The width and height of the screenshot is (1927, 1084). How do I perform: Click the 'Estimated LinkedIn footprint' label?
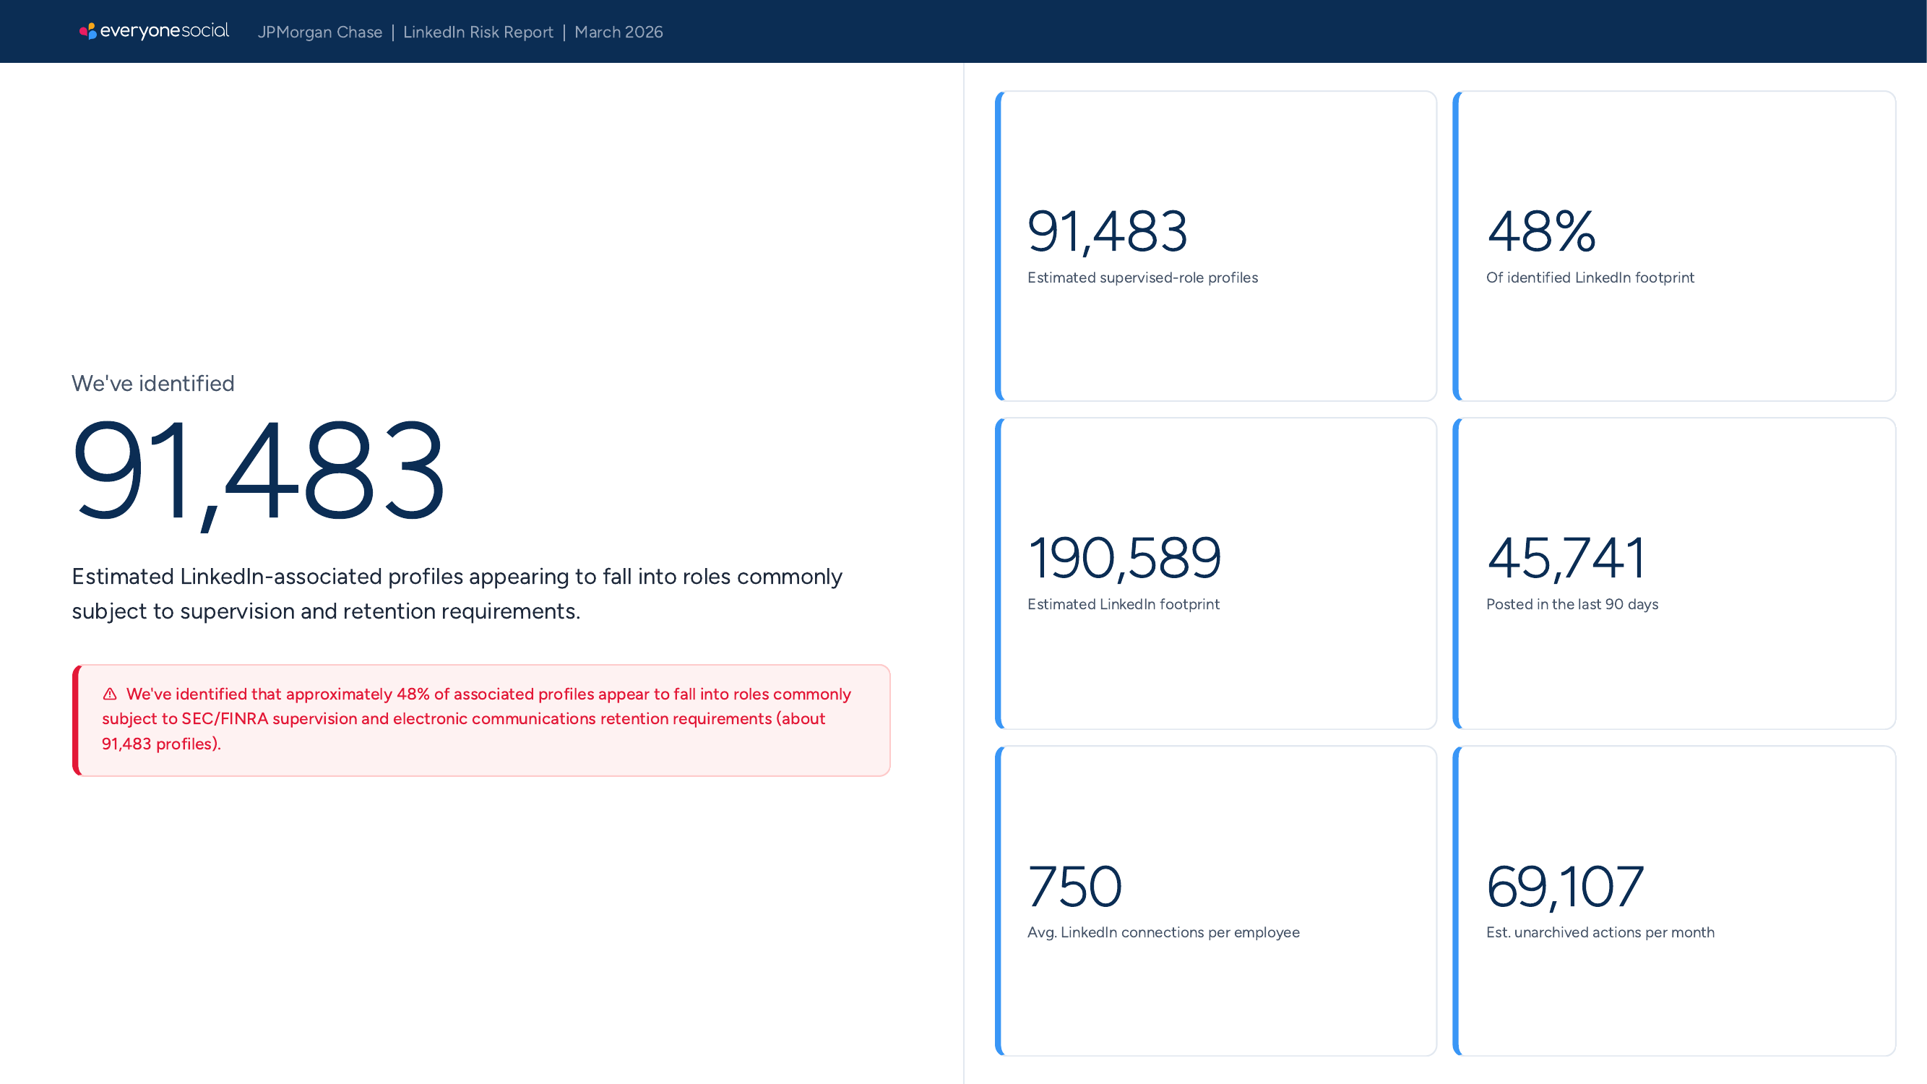tap(1124, 604)
